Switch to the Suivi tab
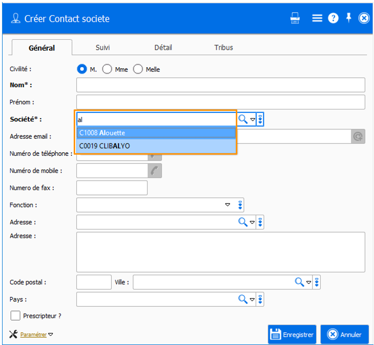Image resolution: width=374 pixels, height=345 pixels. [x=103, y=47]
